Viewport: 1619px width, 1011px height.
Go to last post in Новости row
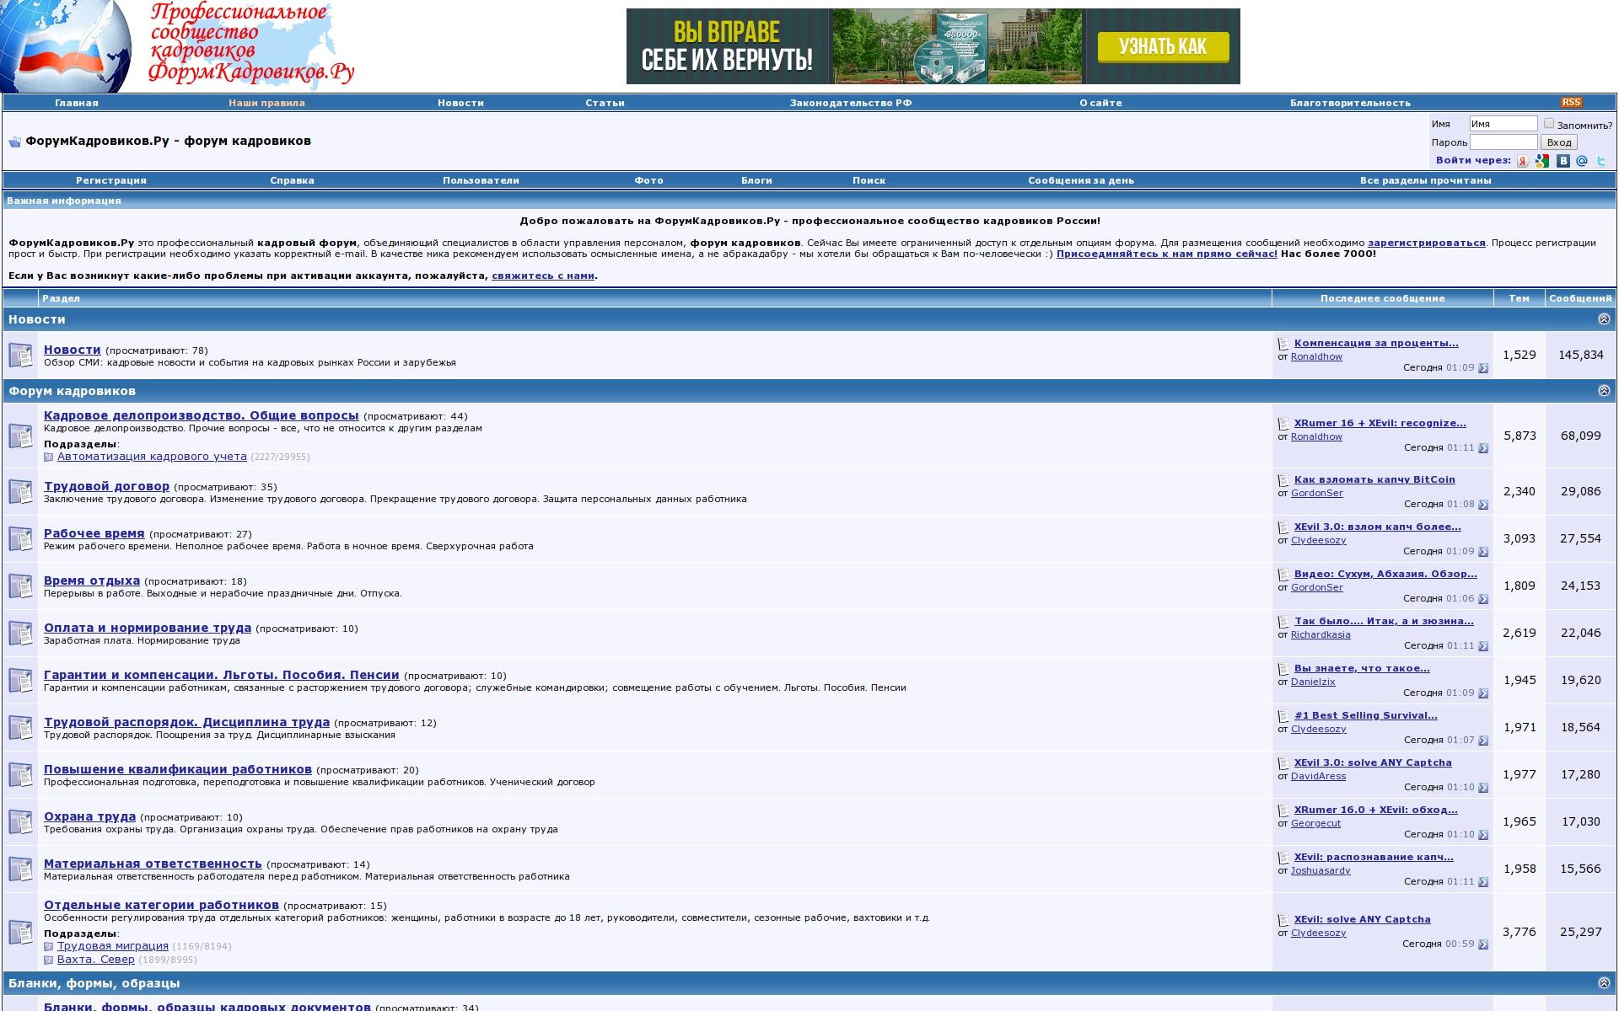1483,368
